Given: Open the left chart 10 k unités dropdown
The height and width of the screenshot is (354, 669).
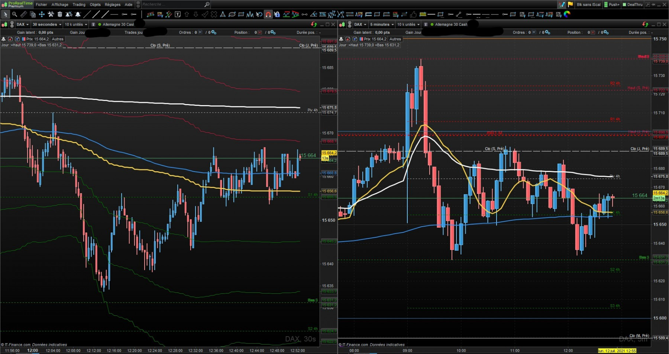Looking at the screenshot, I should tap(76, 25).
